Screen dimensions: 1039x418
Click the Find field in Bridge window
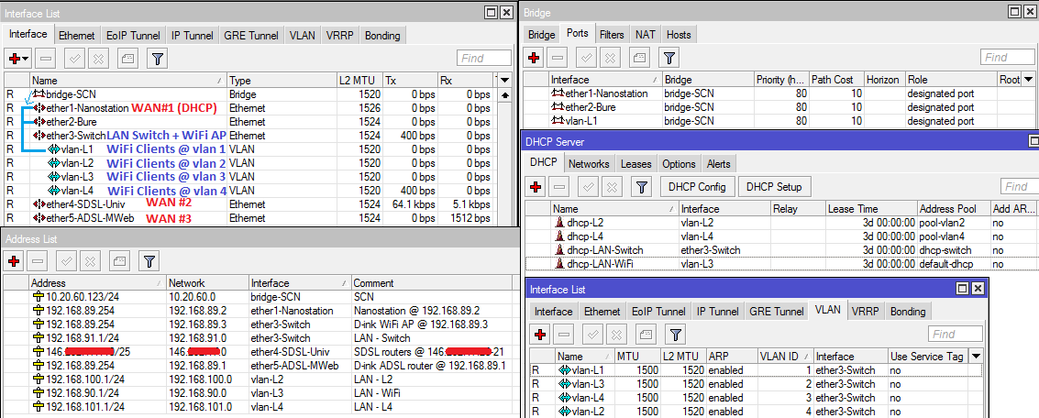coord(1007,58)
